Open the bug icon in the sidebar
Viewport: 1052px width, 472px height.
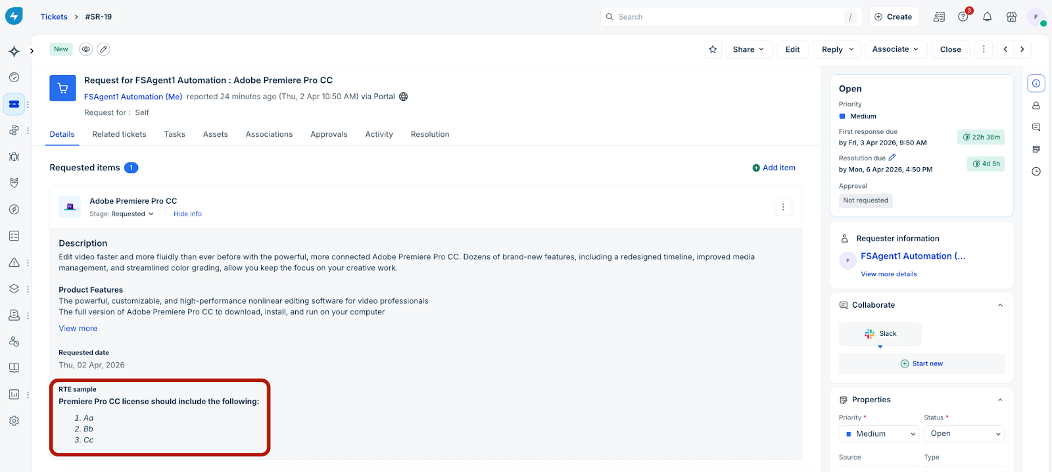(x=14, y=156)
